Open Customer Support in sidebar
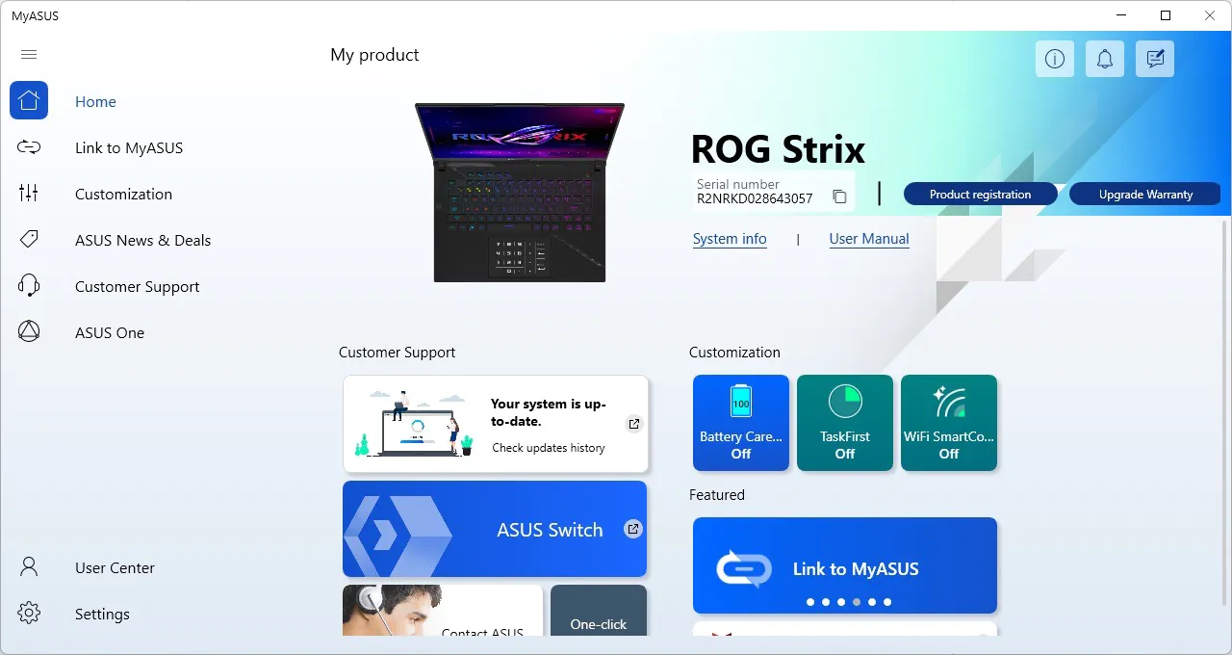 tap(138, 286)
